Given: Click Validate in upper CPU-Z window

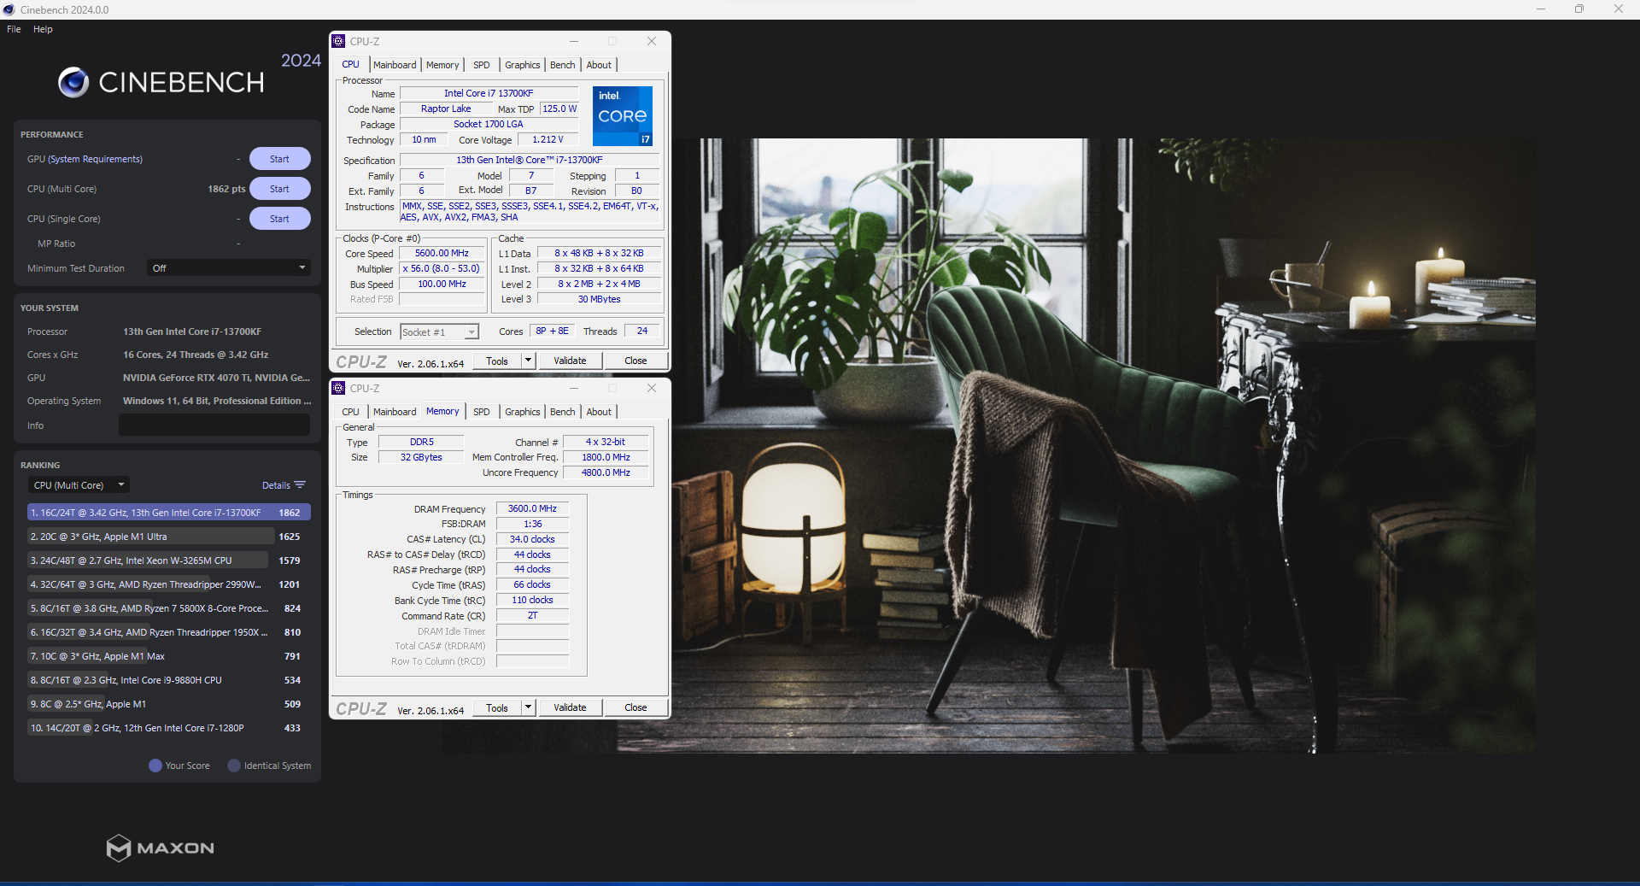Looking at the screenshot, I should pyautogui.click(x=570, y=361).
